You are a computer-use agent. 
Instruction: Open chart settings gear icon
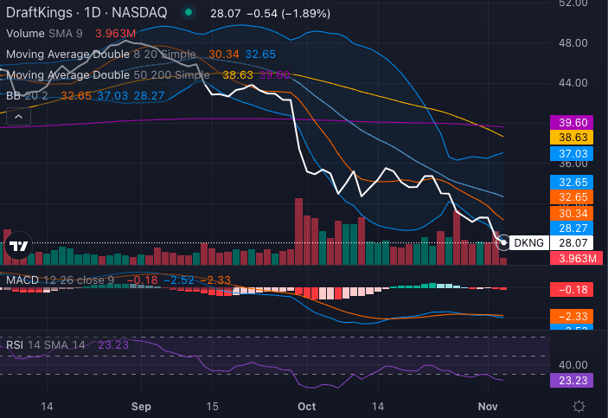578,405
